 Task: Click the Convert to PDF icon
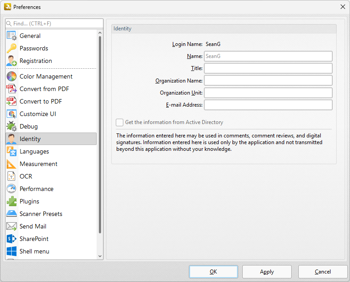pyautogui.click(x=12, y=102)
